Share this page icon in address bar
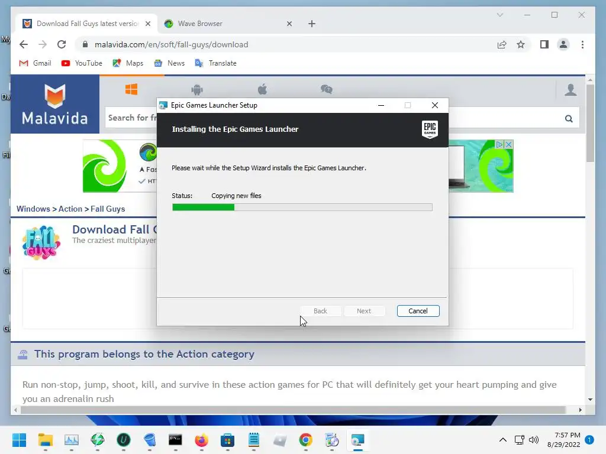 [x=502, y=44]
